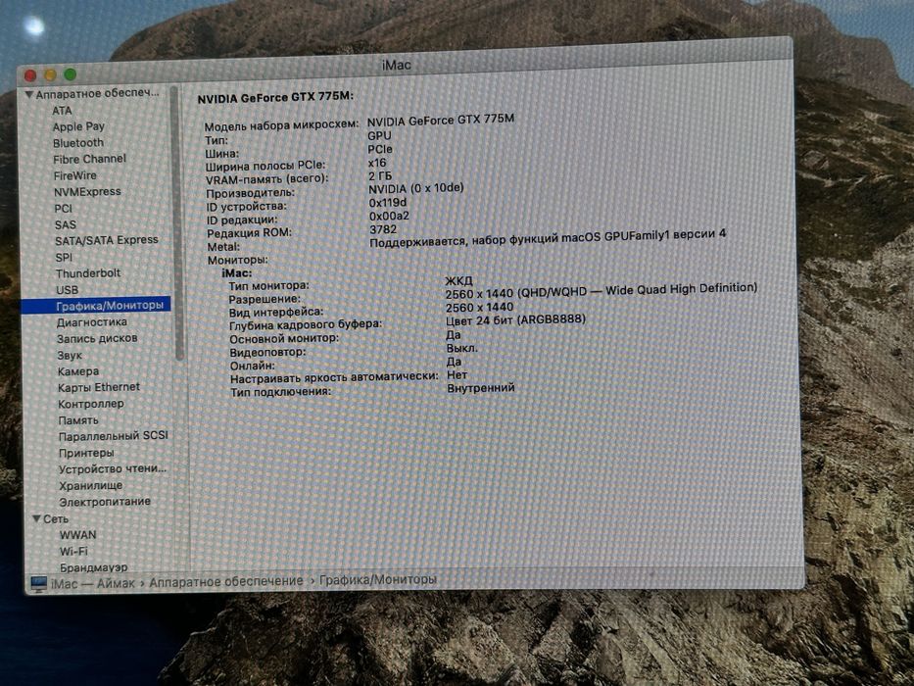Open the Хранилище entry
Screen dimensions: 914x686
[x=90, y=485]
